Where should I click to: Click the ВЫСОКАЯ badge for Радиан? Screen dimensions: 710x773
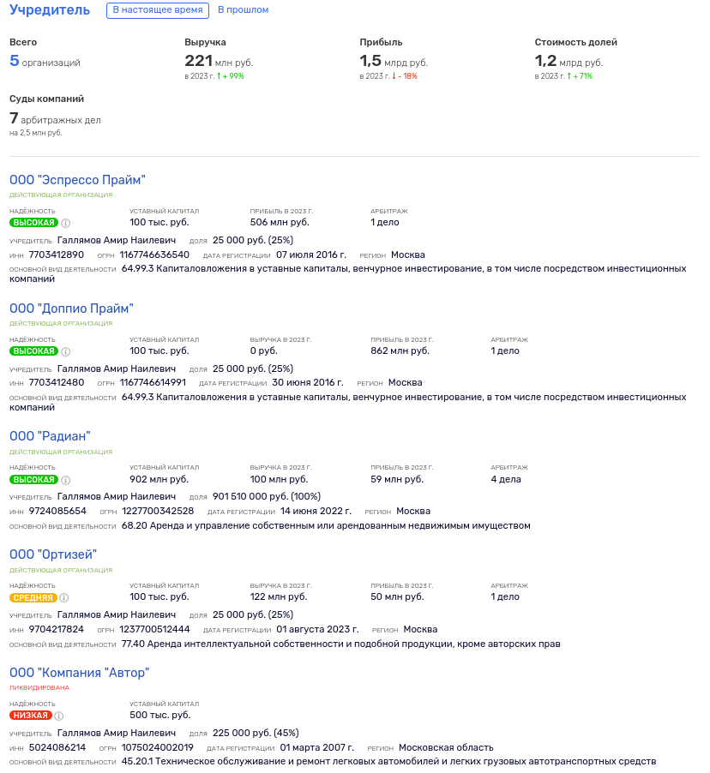pyautogui.click(x=33, y=480)
